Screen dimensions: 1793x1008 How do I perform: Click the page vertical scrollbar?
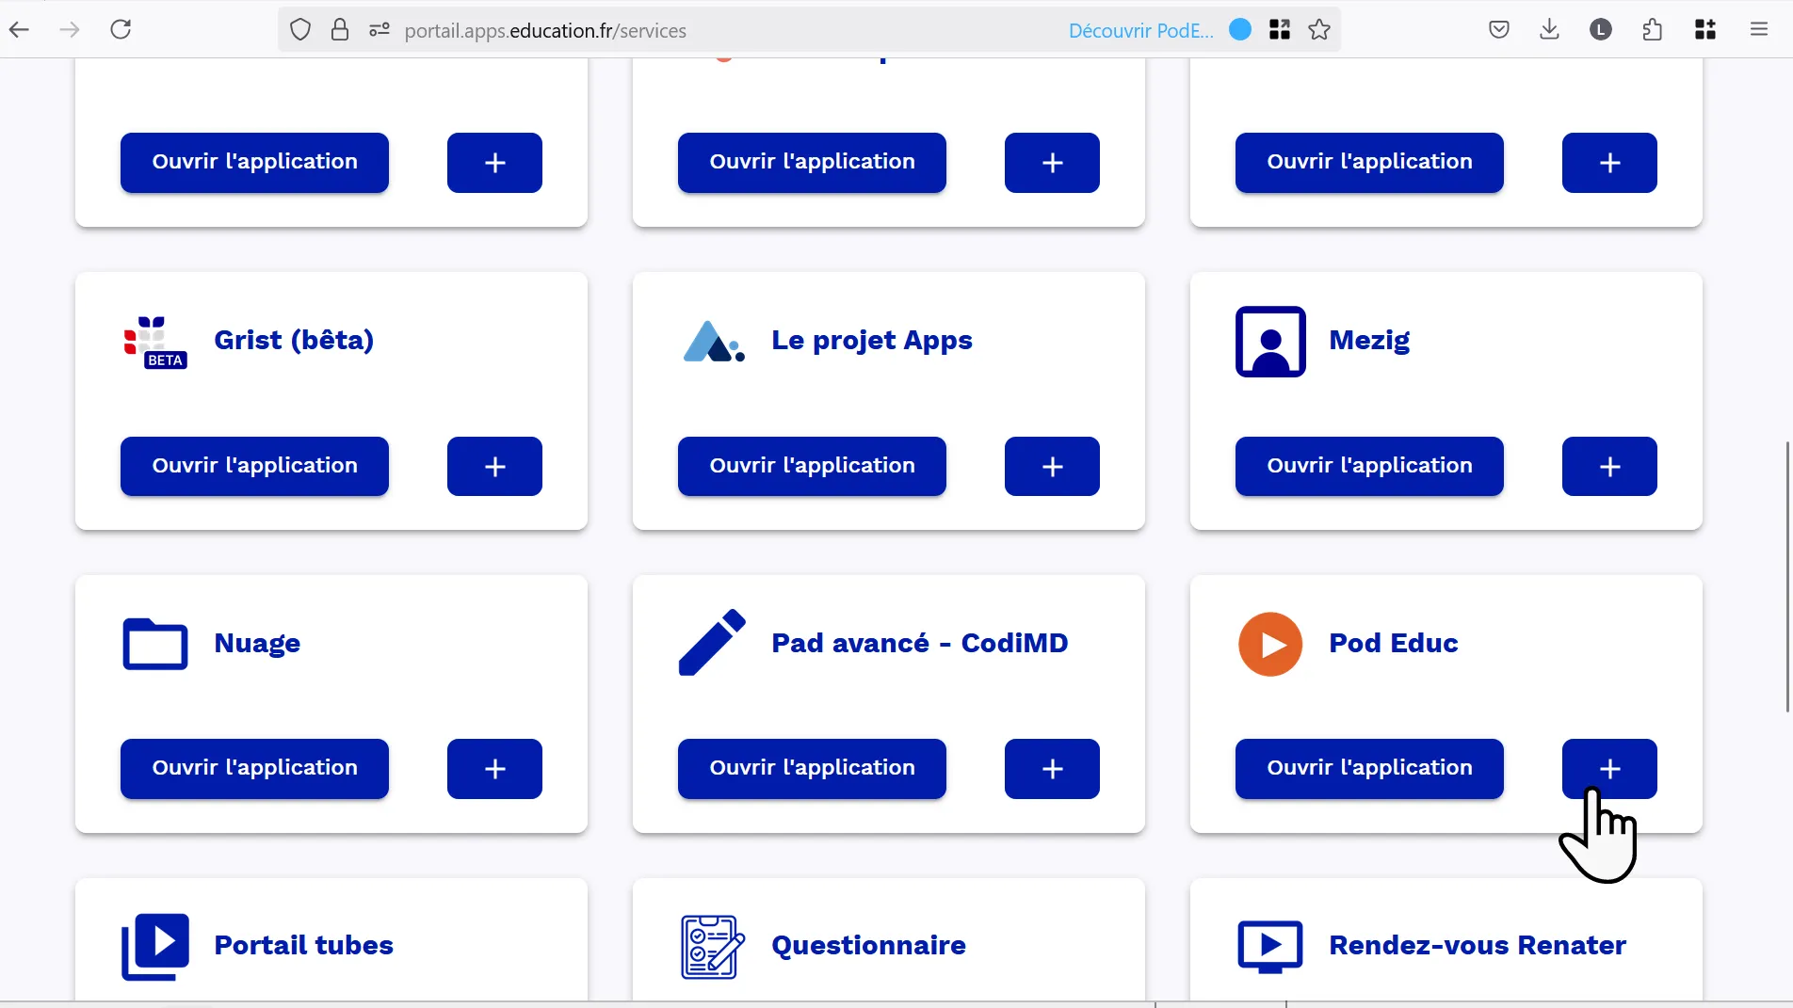[x=1786, y=576]
